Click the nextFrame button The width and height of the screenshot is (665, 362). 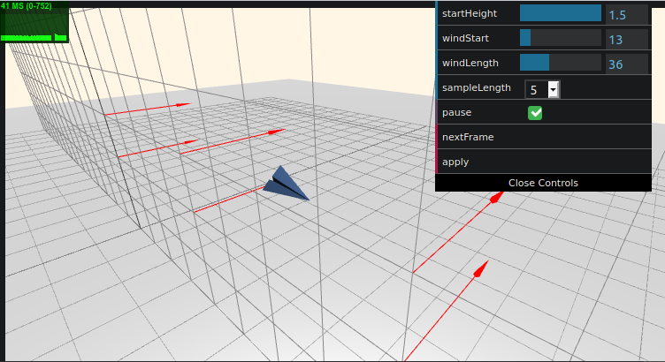click(544, 137)
